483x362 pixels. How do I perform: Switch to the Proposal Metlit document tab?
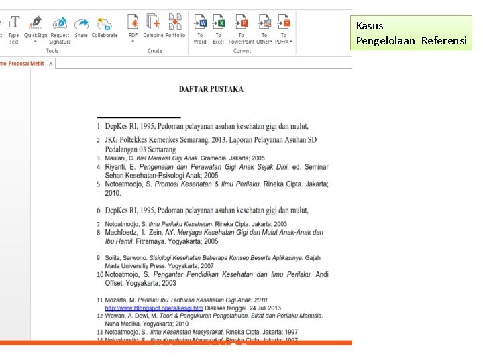click(x=22, y=64)
